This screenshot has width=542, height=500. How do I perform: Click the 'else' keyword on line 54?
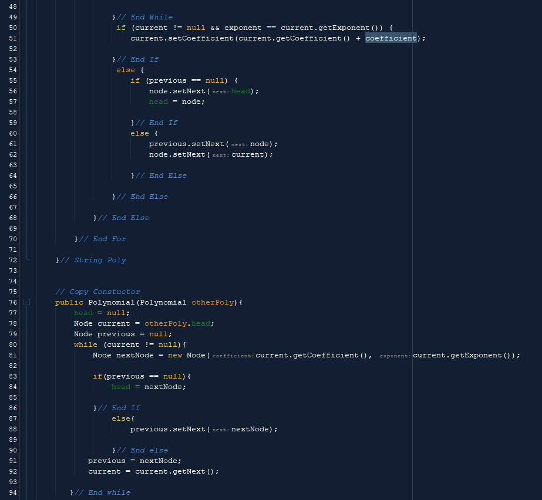point(126,70)
